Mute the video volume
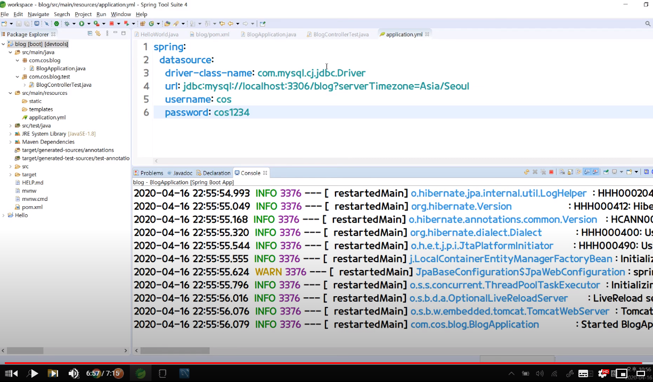 pos(74,373)
